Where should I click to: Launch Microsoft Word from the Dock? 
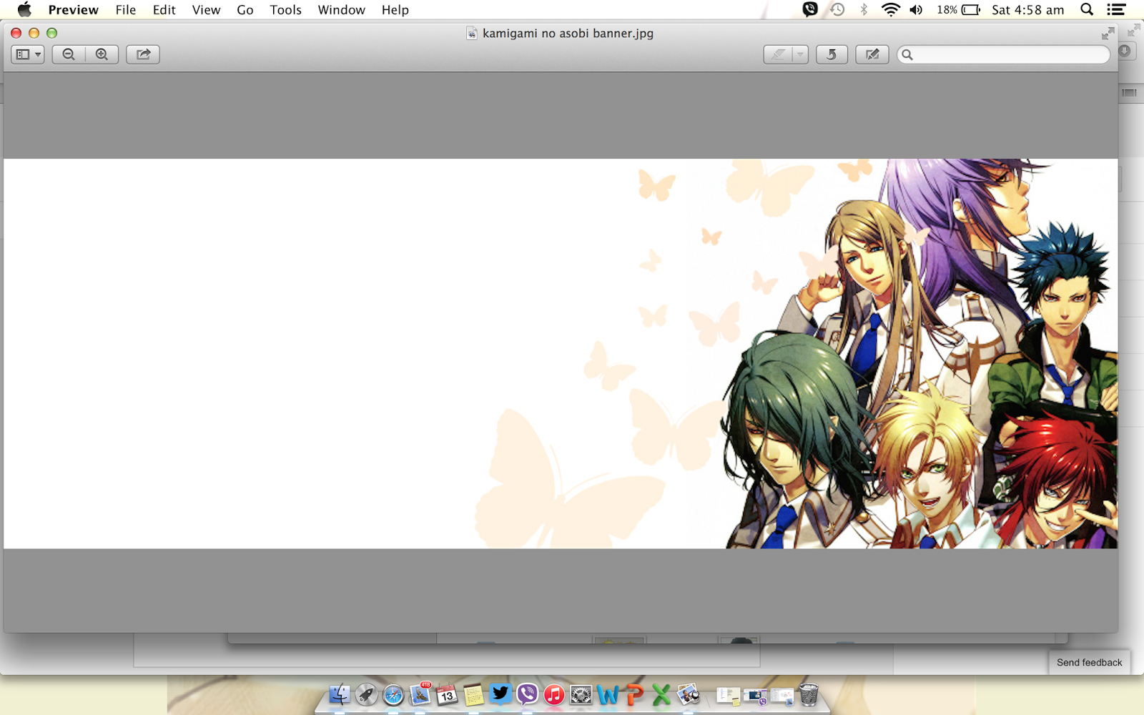click(608, 694)
